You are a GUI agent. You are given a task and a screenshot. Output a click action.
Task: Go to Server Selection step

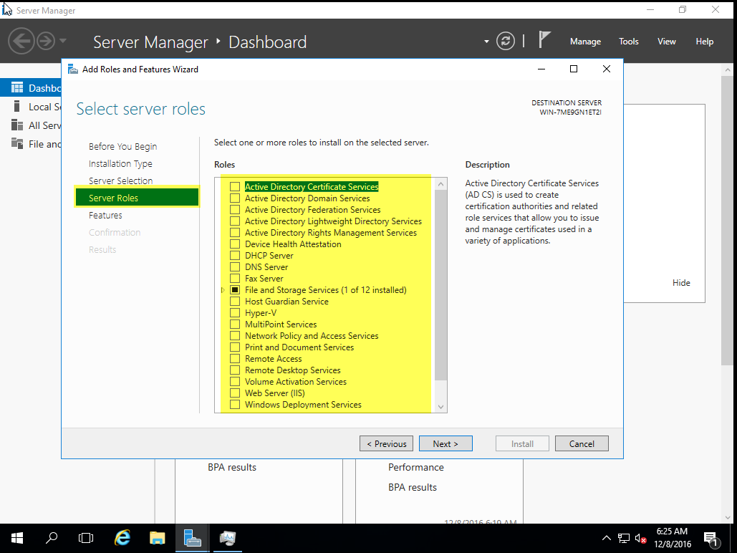(x=120, y=181)
